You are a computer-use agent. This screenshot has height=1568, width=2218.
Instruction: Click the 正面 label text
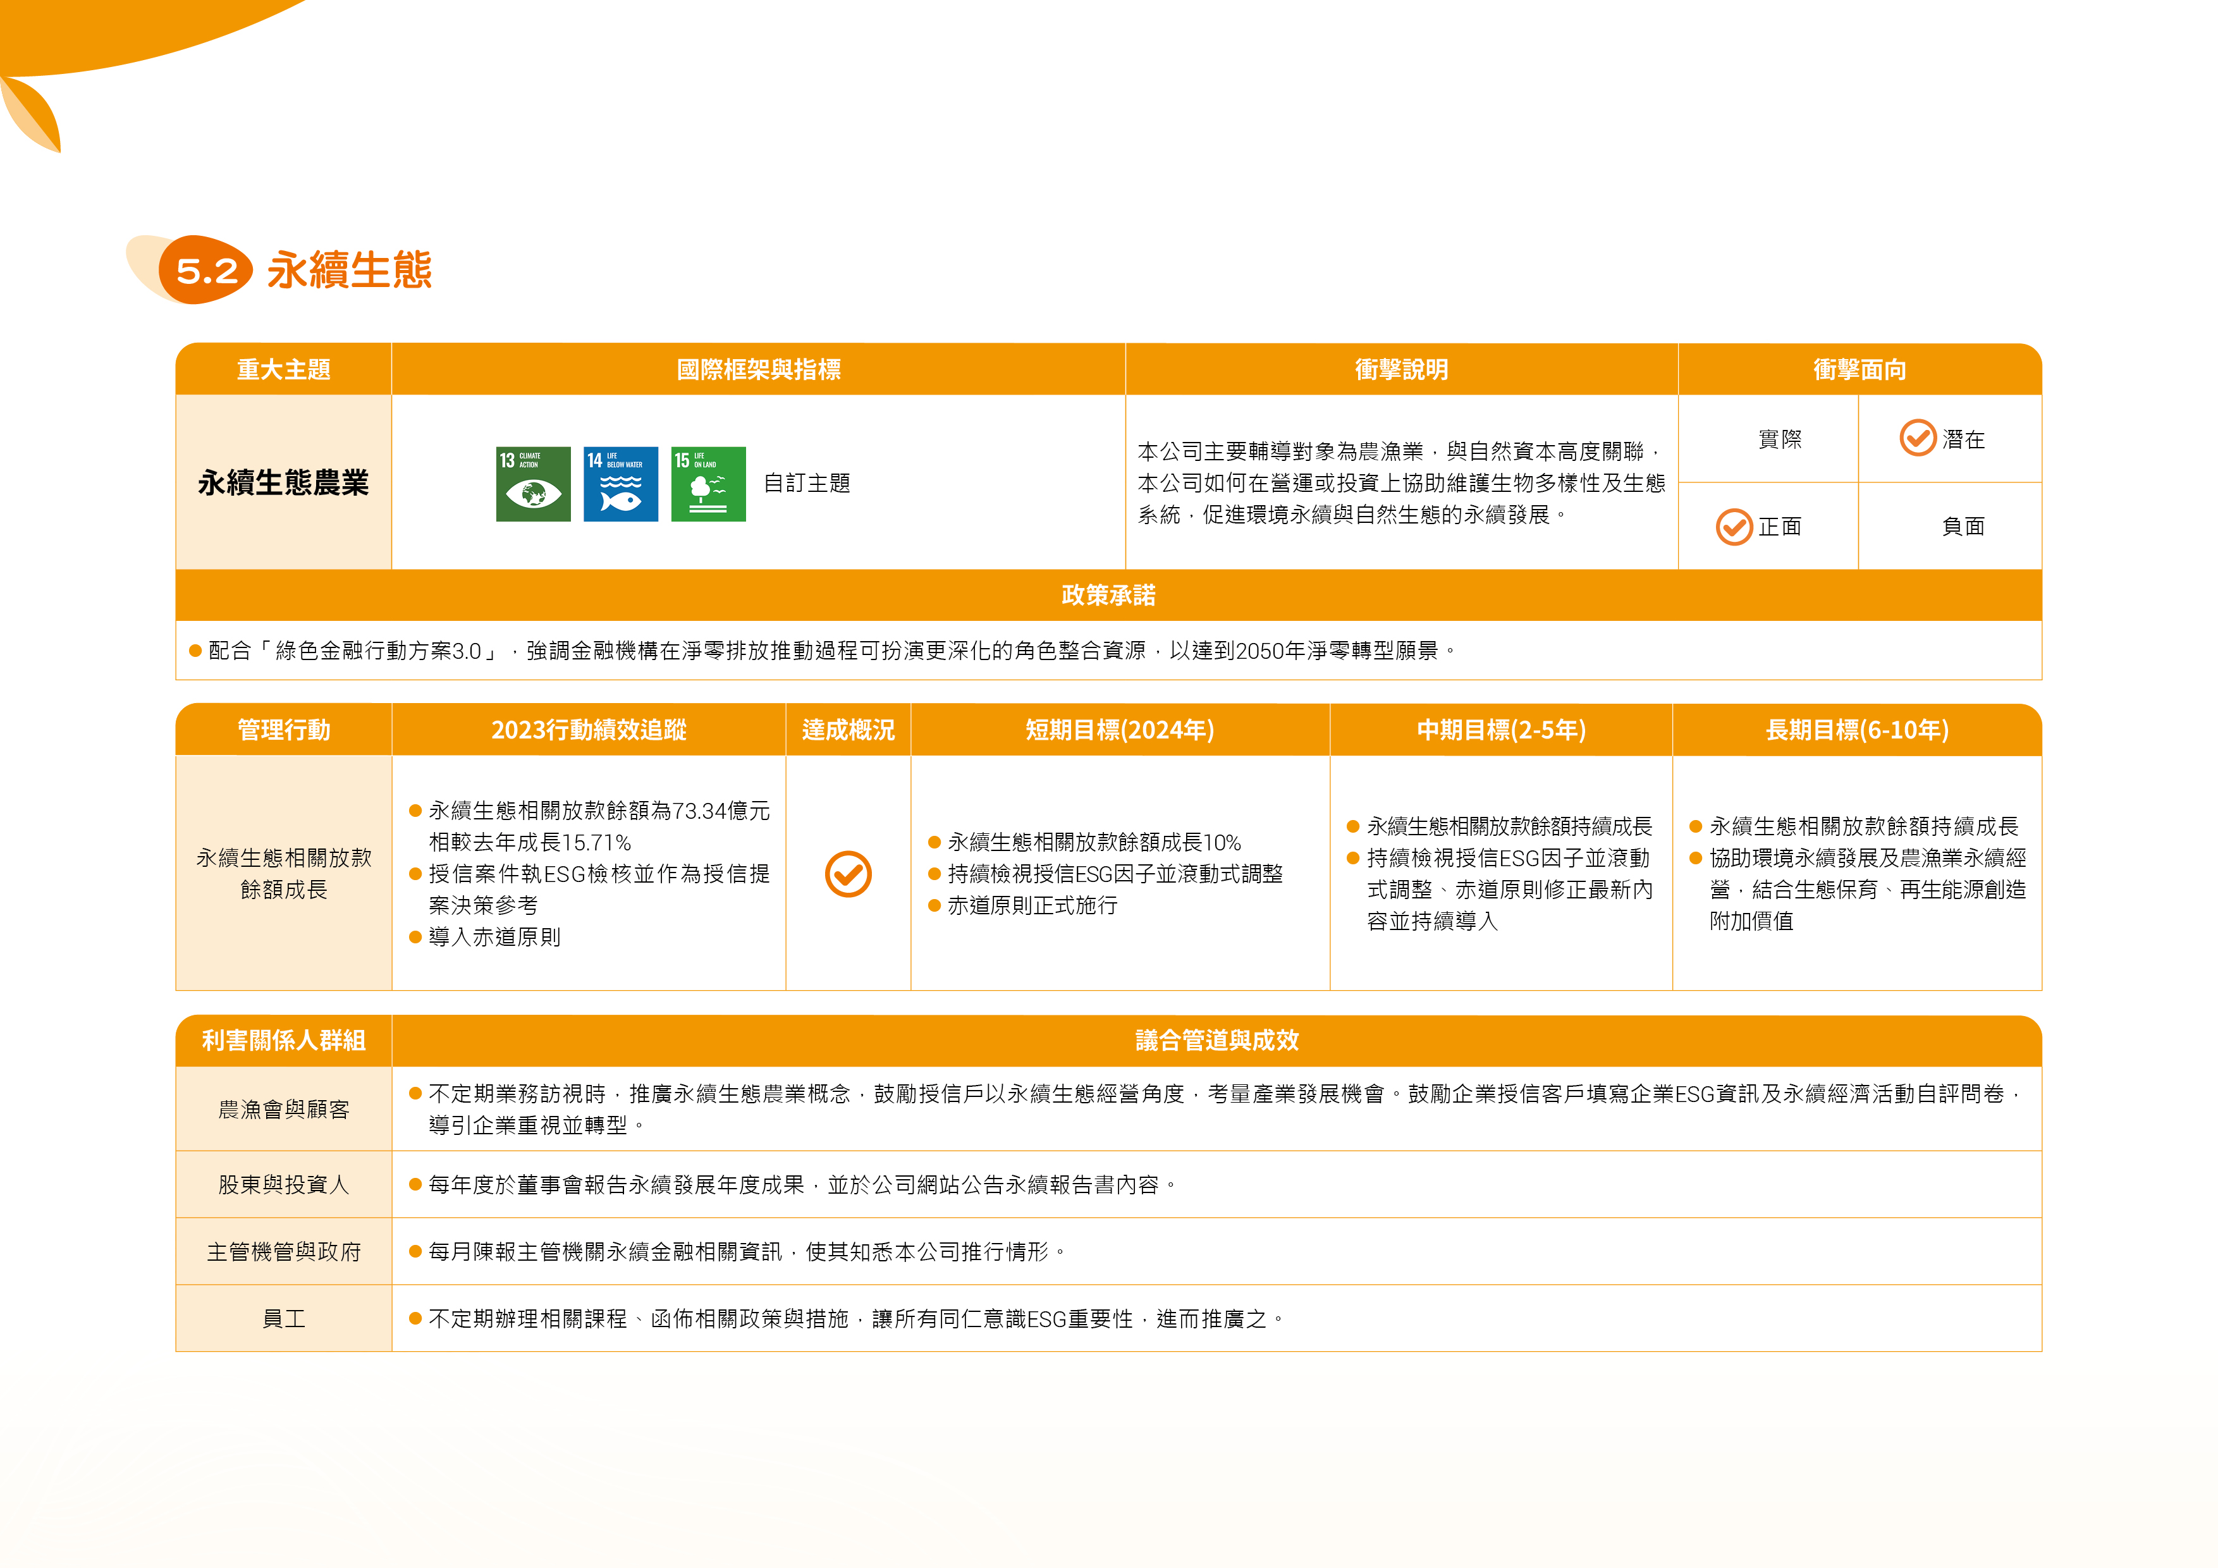1779,527
